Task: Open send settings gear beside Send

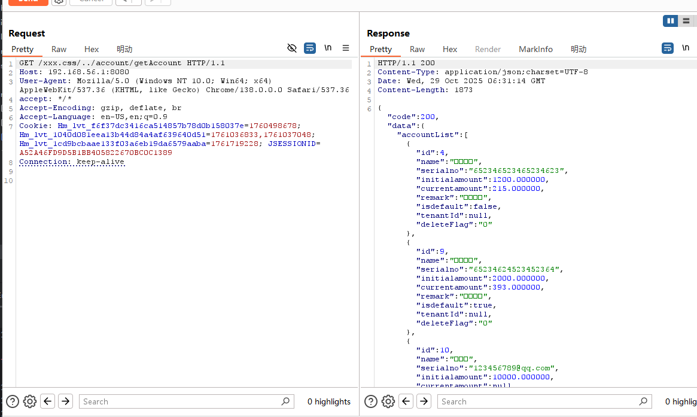Action: [x=58, y=2]
